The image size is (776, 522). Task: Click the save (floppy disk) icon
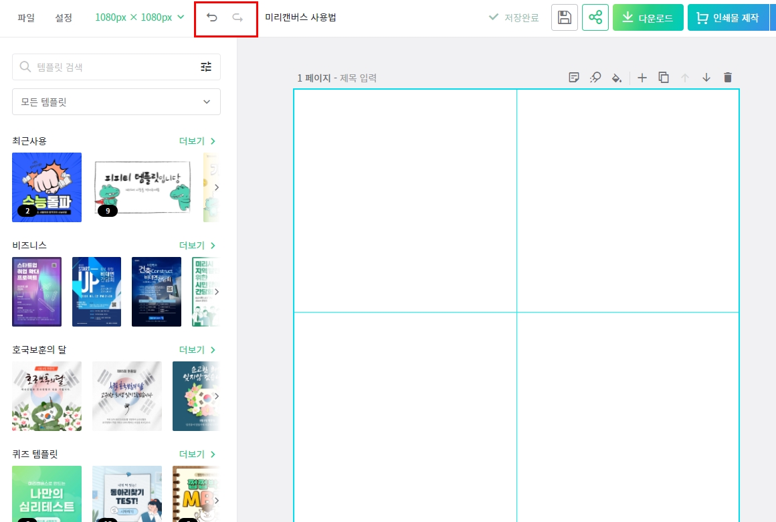(x=564, y=17)
